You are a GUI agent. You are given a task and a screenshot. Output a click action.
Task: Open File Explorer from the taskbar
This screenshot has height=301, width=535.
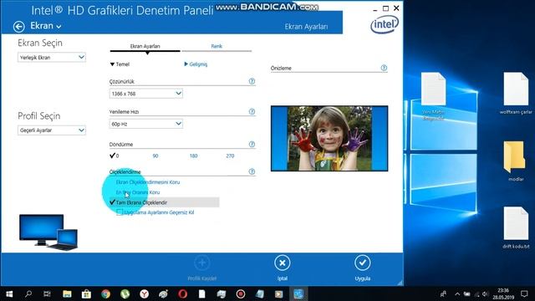pyautogui.click(x=67, y=293)
